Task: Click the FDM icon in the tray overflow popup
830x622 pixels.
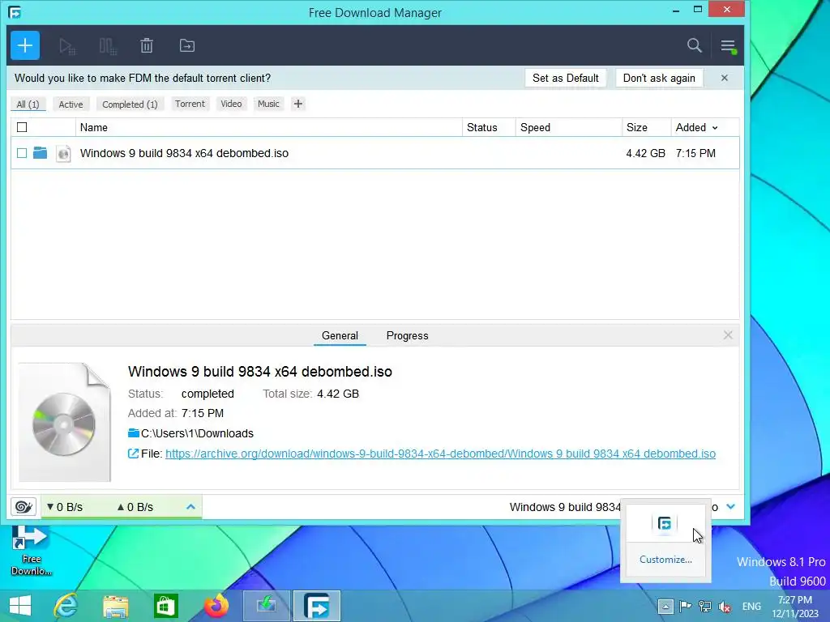Action: pos(665,523)
